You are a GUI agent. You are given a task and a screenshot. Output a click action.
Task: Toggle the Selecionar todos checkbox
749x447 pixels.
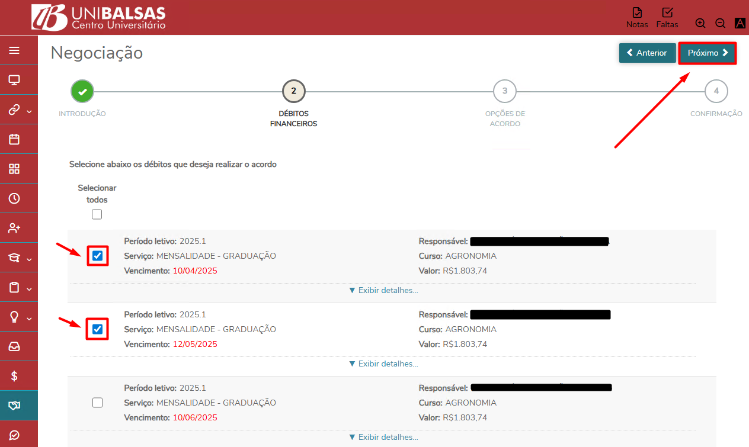[x=97, y=214]
